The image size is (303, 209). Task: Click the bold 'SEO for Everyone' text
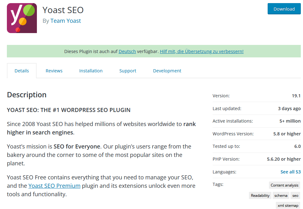[x=77, y=147]
